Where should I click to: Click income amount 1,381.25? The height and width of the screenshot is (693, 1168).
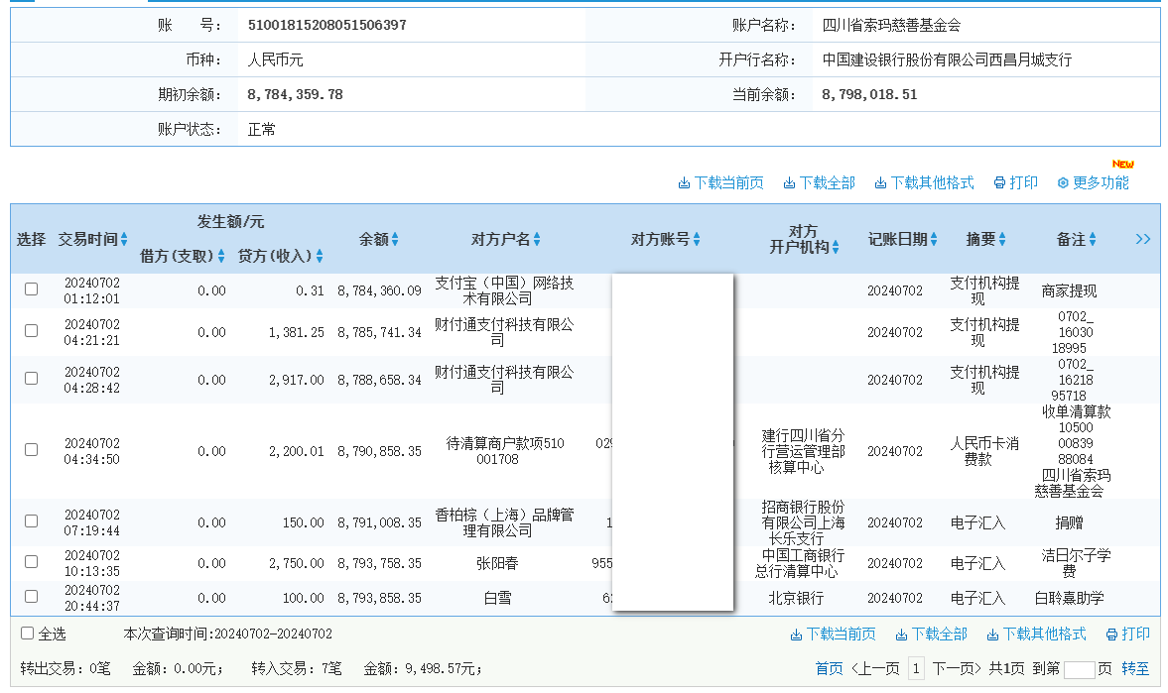[297, 332]
